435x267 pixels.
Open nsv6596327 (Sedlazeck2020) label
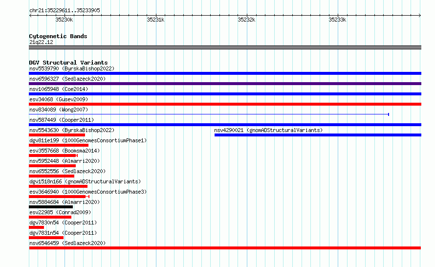coord(67,79)
